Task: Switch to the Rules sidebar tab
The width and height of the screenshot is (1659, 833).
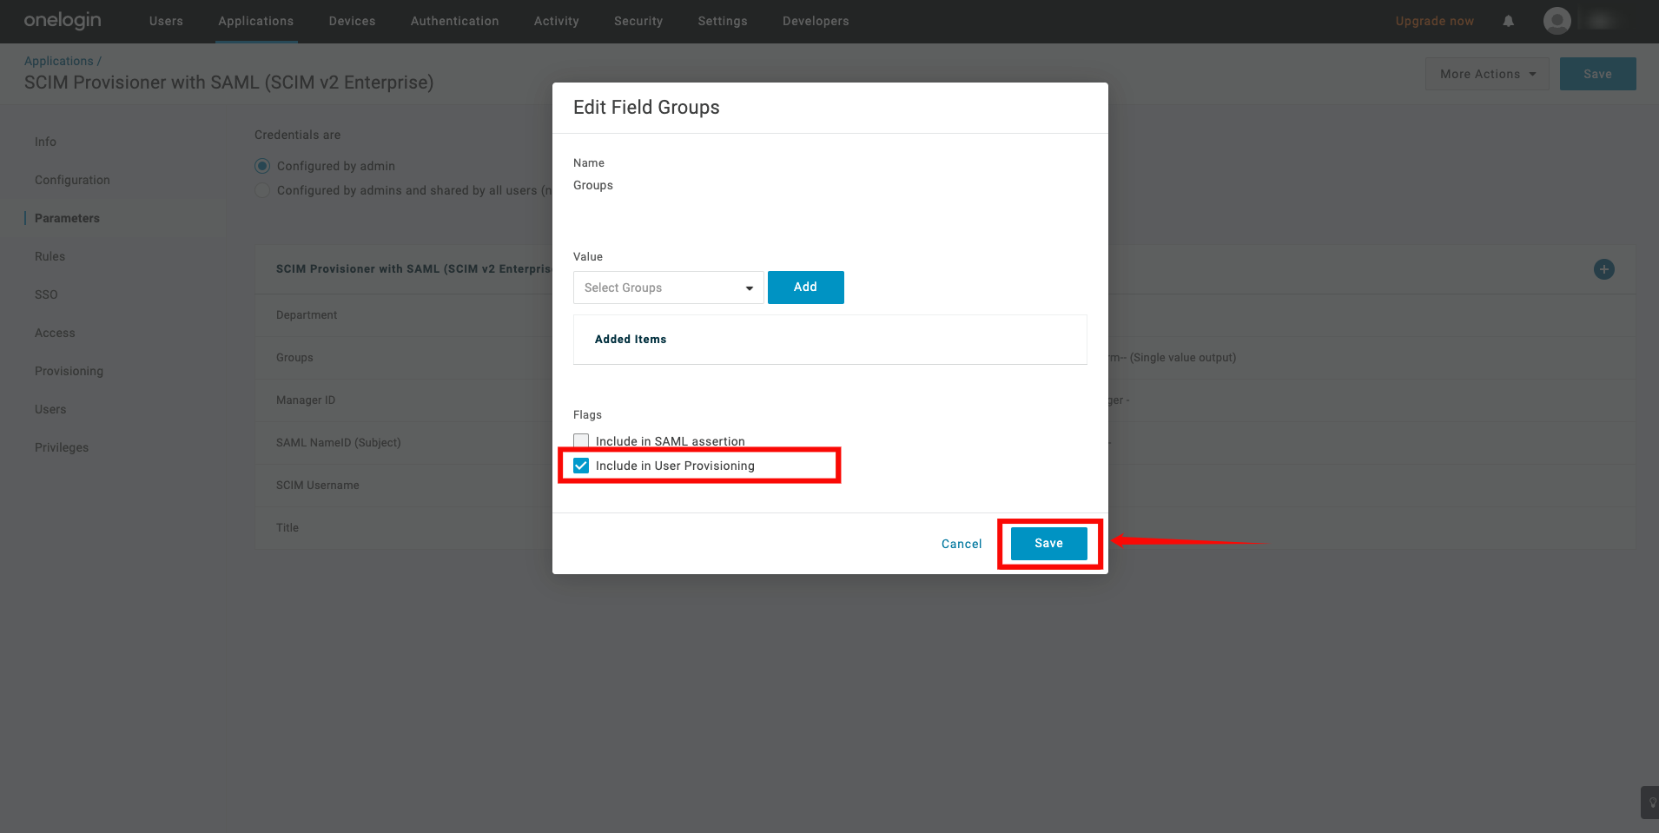Action: point(50,256)
